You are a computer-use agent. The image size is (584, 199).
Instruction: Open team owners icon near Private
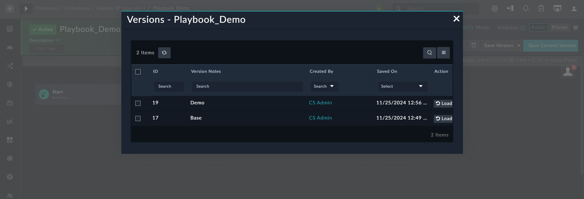[x=575, y=27]
